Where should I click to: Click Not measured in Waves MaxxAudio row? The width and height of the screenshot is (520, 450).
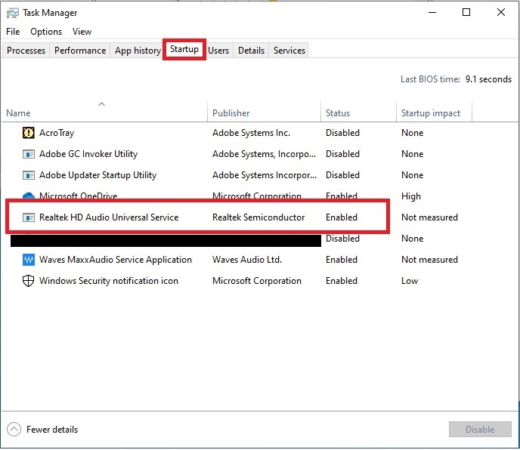pos(429,260)
